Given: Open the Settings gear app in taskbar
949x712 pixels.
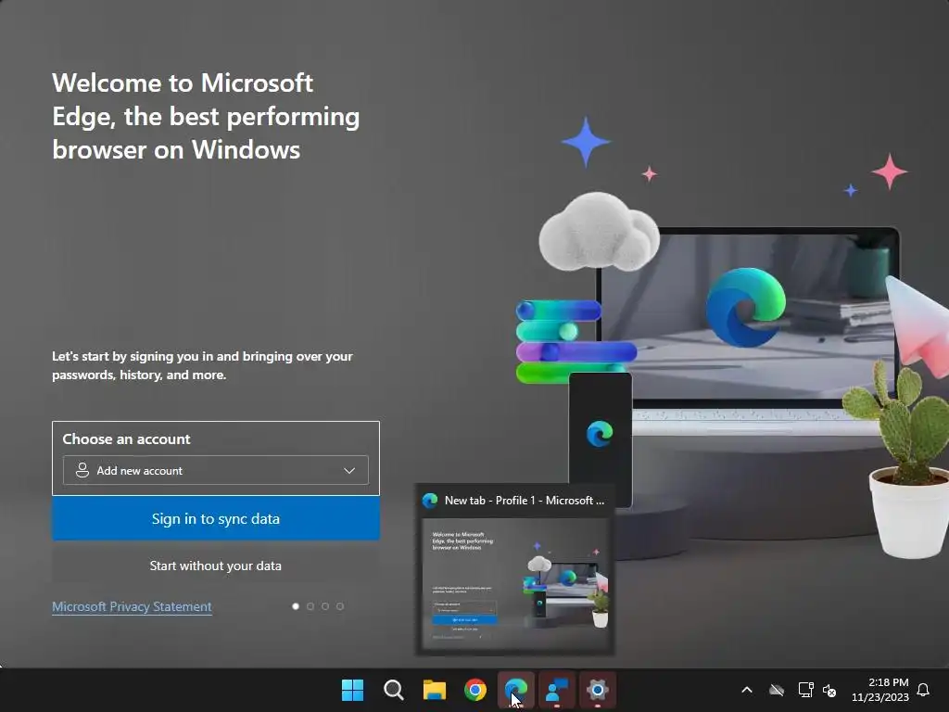Looking at the screenshot, I should 598,690.
